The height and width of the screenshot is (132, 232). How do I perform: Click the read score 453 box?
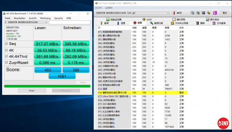pyautogui.click(x=48, y=70)
